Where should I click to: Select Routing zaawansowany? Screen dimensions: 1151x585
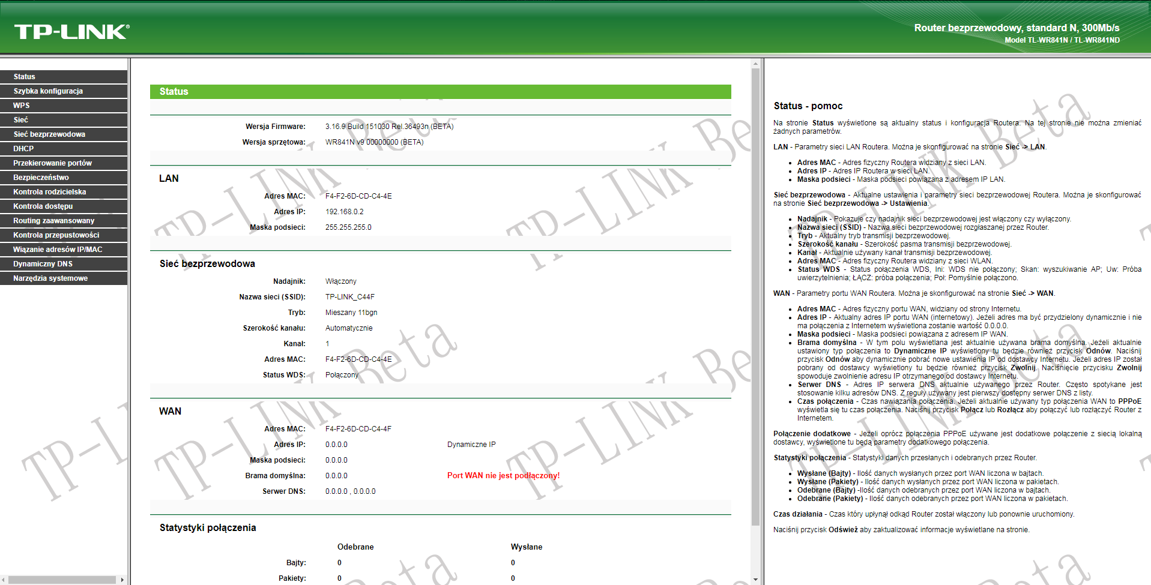(64, 221)
